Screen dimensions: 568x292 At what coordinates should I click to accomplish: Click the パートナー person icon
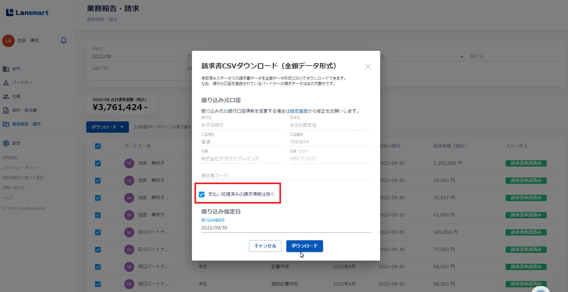coord(6,83)
